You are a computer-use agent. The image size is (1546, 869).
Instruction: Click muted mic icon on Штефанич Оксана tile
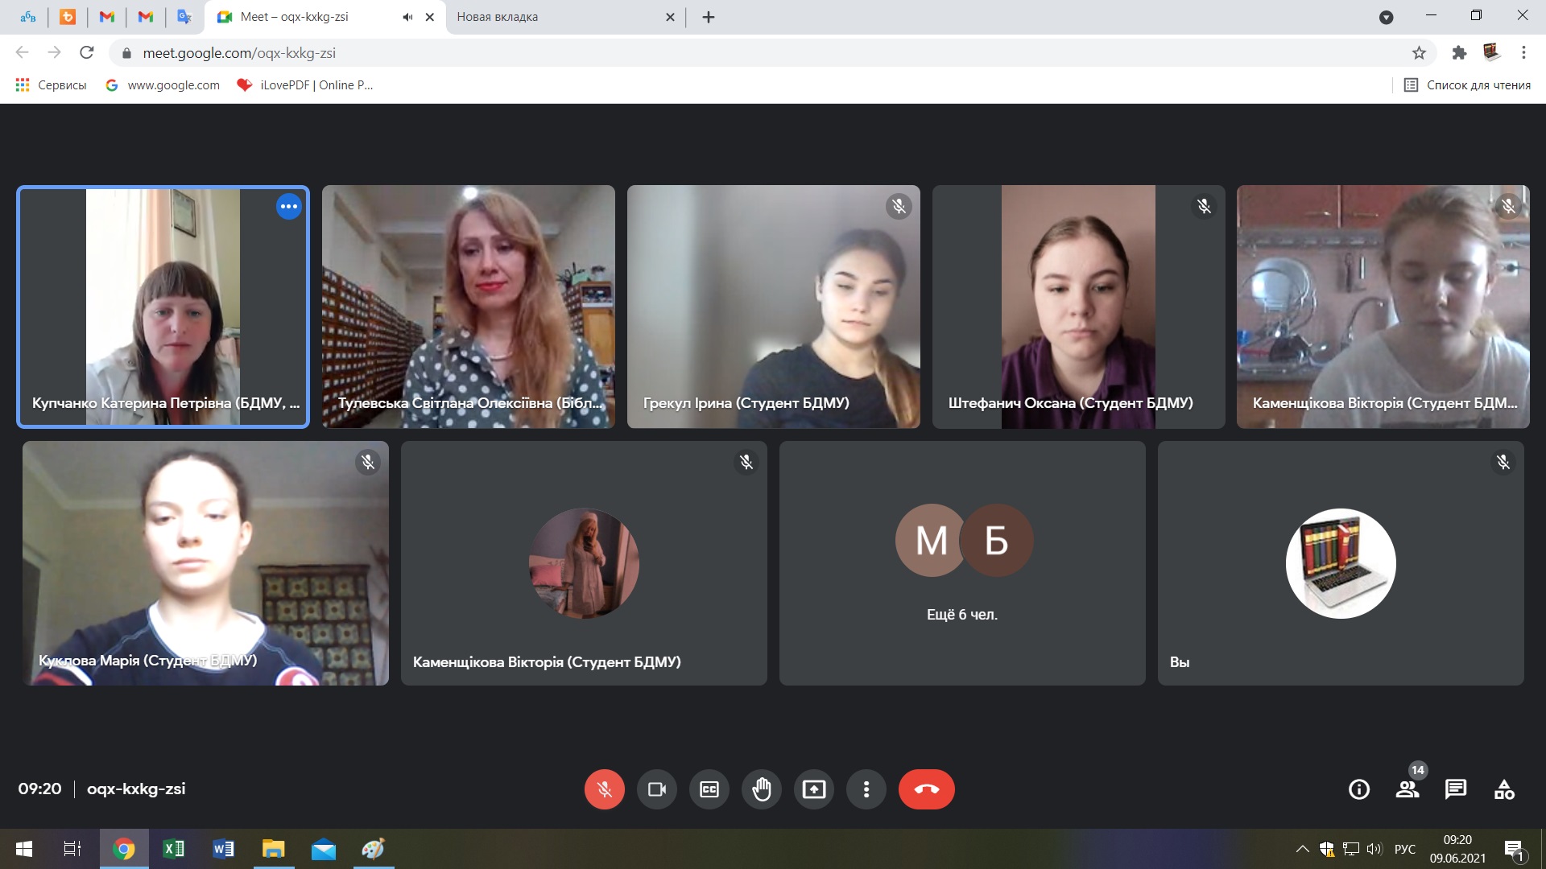coord(1204,207)
